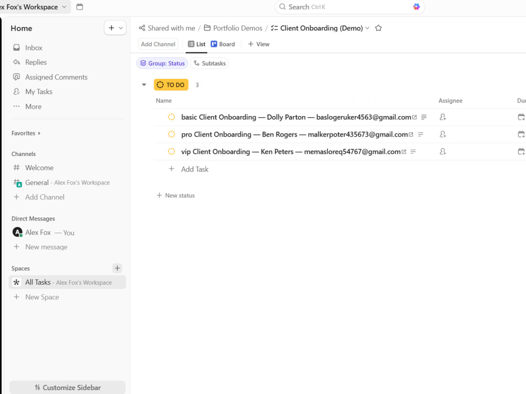This screenshot has height=394, width=526.
Task: Favorite the list with the star icon
Action: (378, 28)
